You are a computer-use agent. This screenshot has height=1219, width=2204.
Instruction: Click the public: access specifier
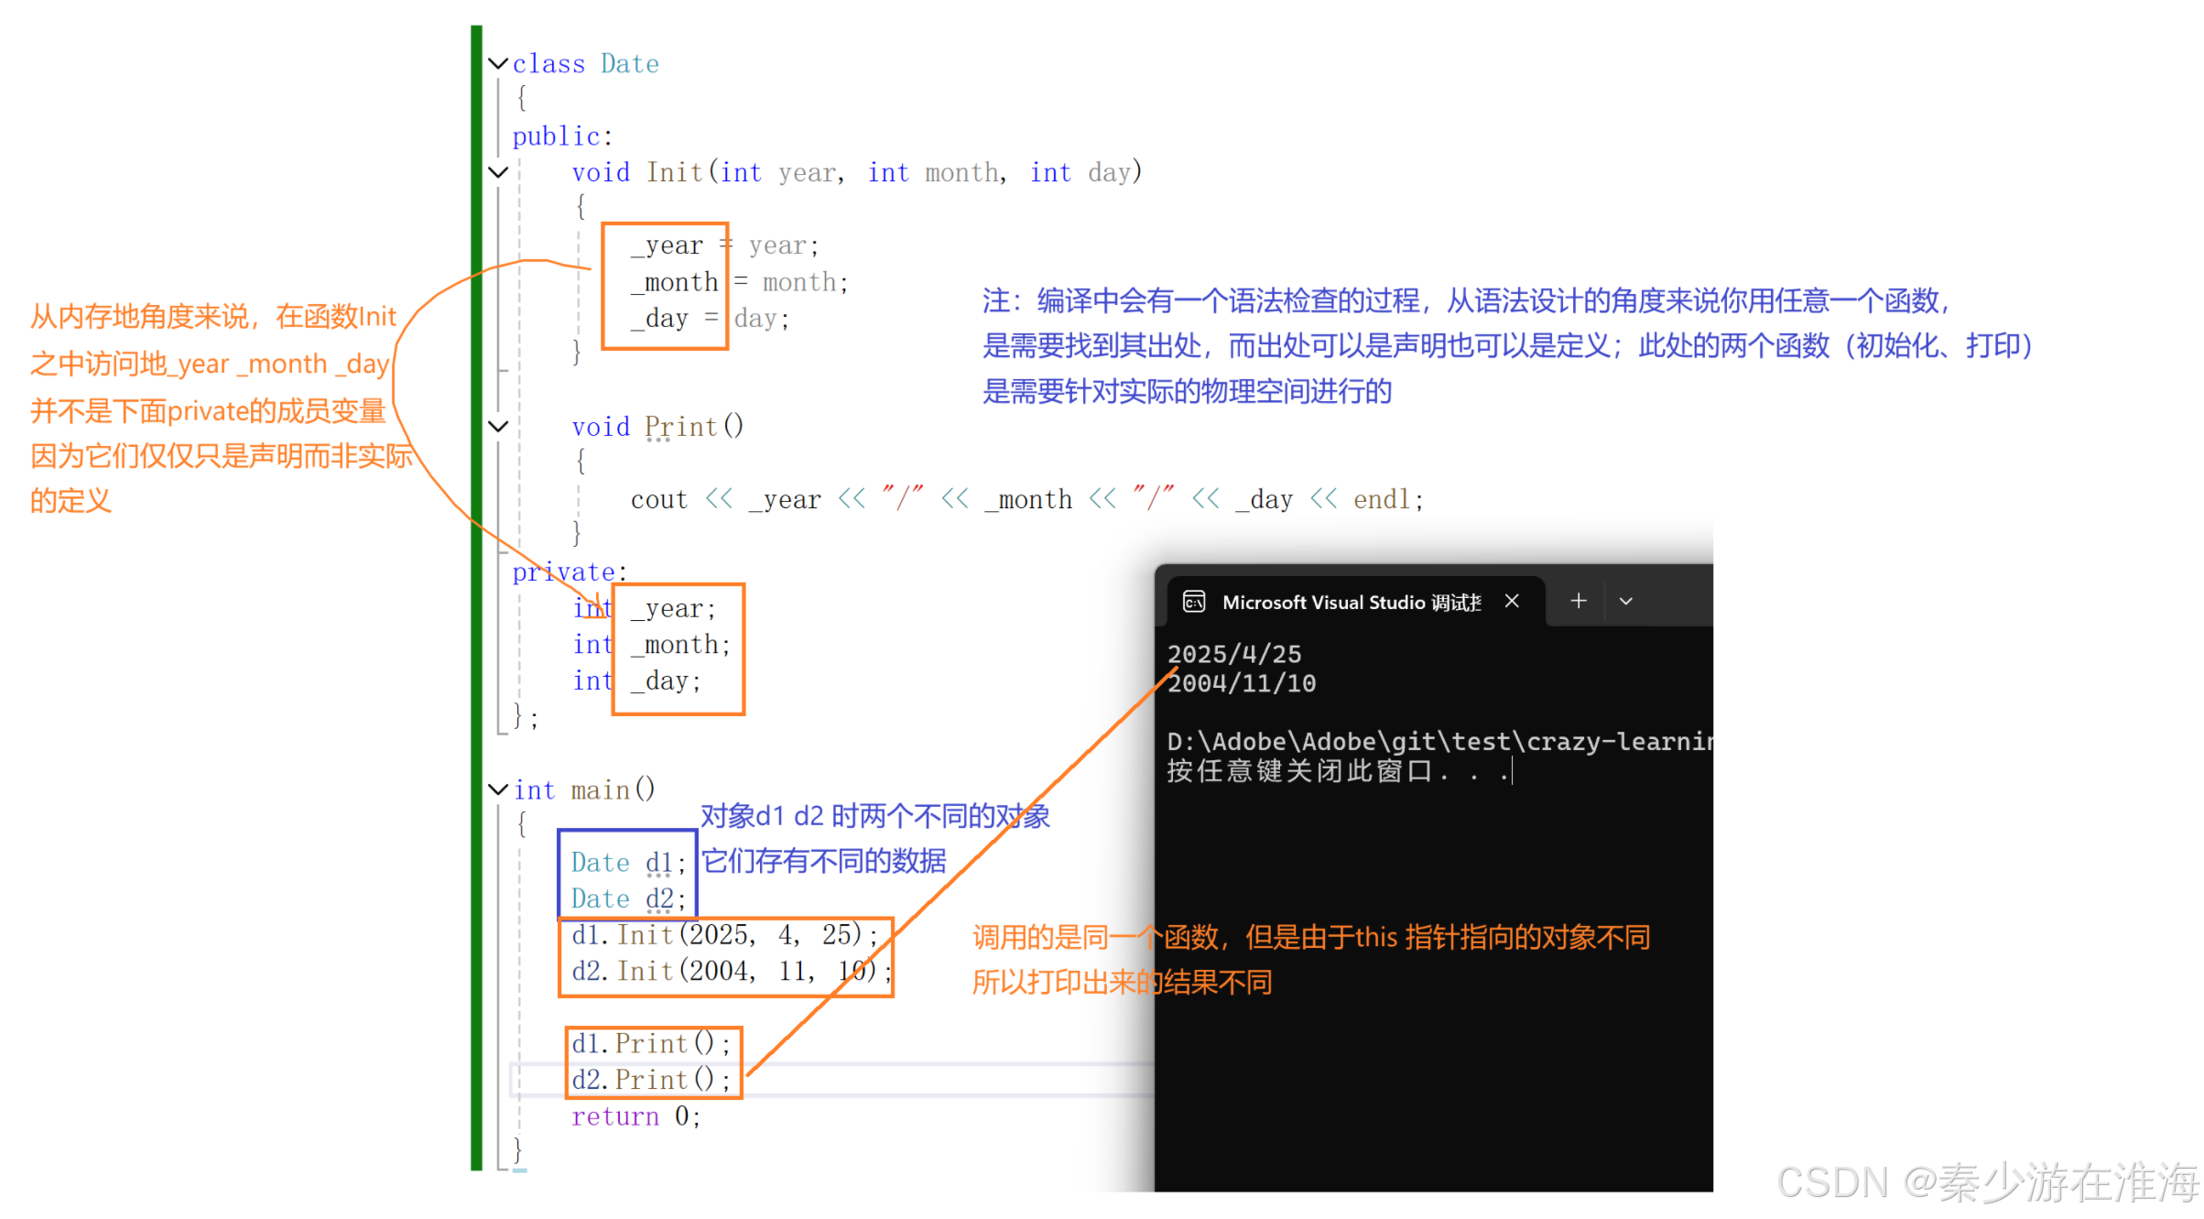coord(561,136)
